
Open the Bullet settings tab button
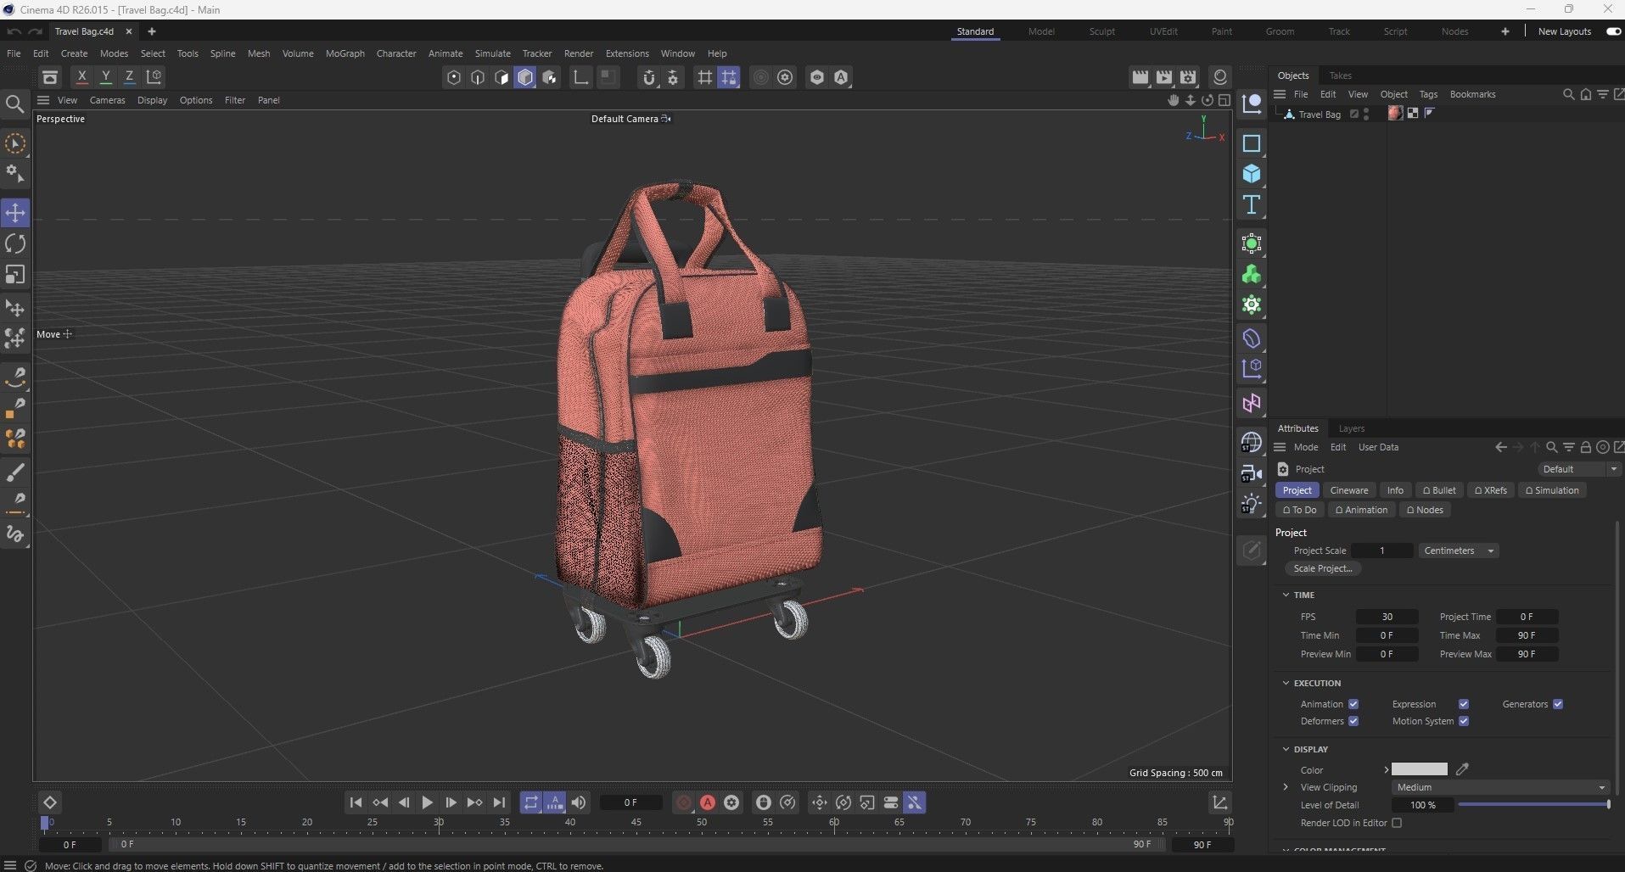click(x=1439, y=490)
